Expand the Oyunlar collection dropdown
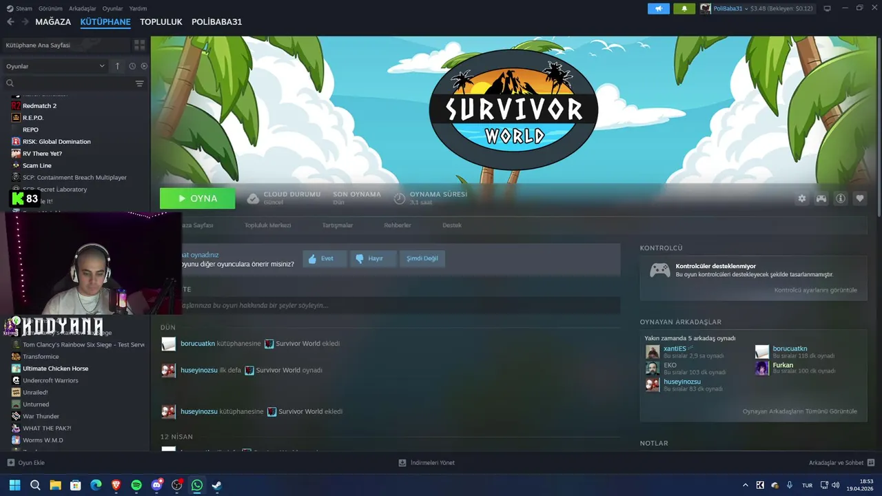 [55, 66]
